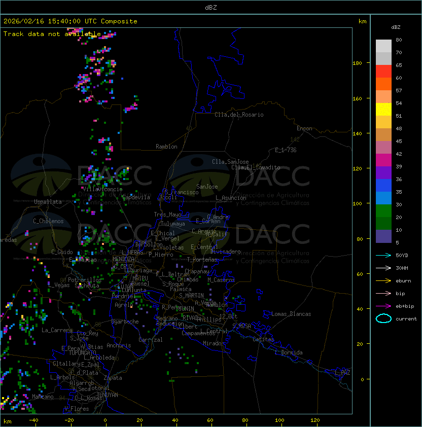This screenshot has height=427, width=422.
Task: Click the Tres_Mayo label on map
Action: [167, 215]
